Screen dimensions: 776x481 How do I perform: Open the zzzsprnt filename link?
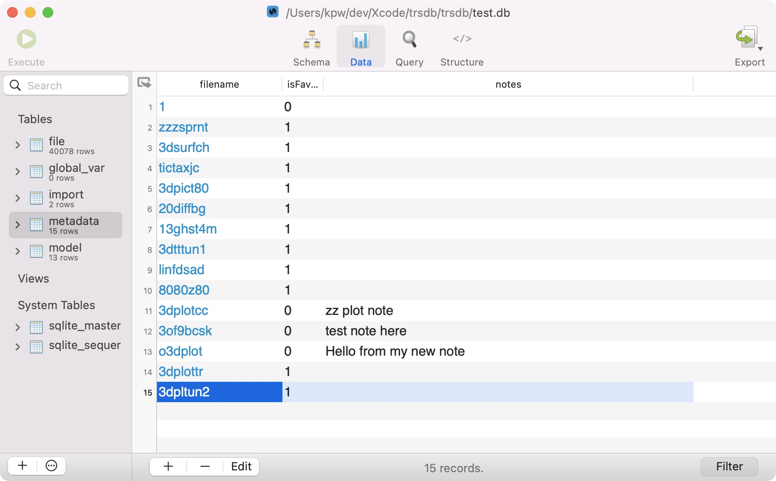point(183,127)
